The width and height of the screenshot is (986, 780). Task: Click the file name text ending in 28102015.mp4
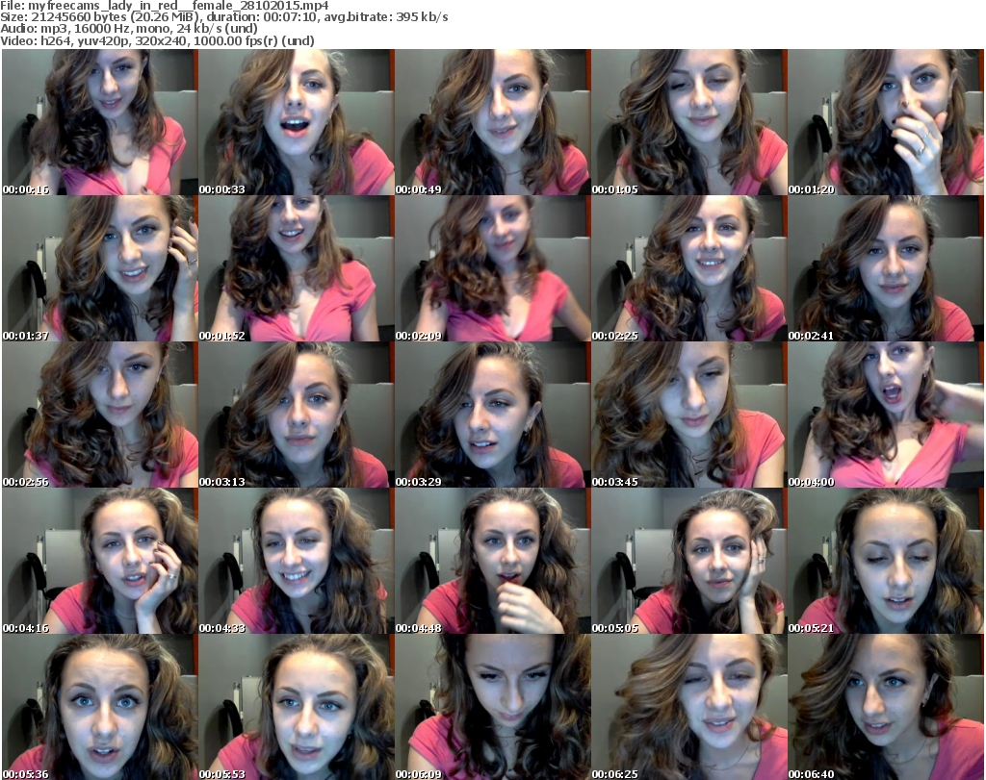tap(178, 6)
